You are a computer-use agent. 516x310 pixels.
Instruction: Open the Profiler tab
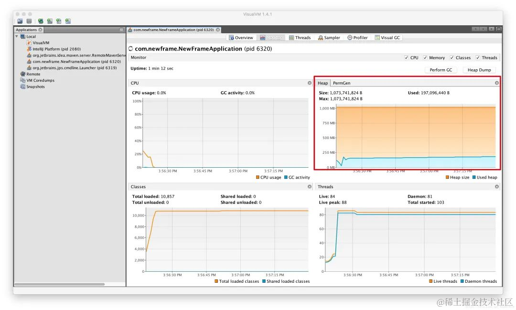358,38
